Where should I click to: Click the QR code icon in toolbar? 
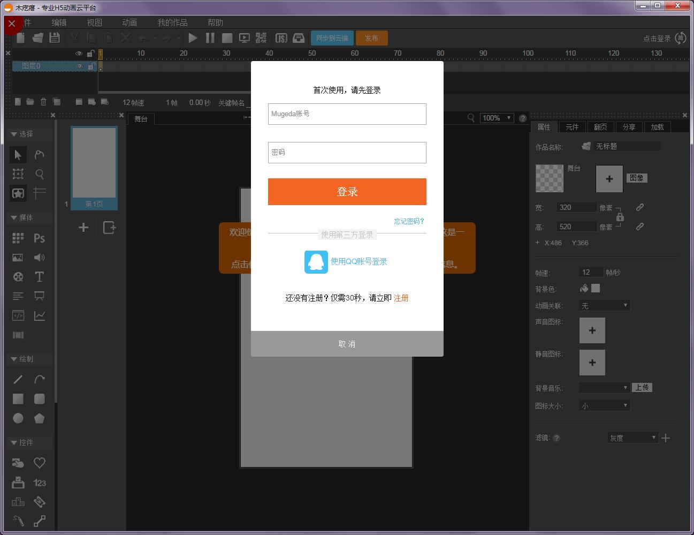(261, 38)
